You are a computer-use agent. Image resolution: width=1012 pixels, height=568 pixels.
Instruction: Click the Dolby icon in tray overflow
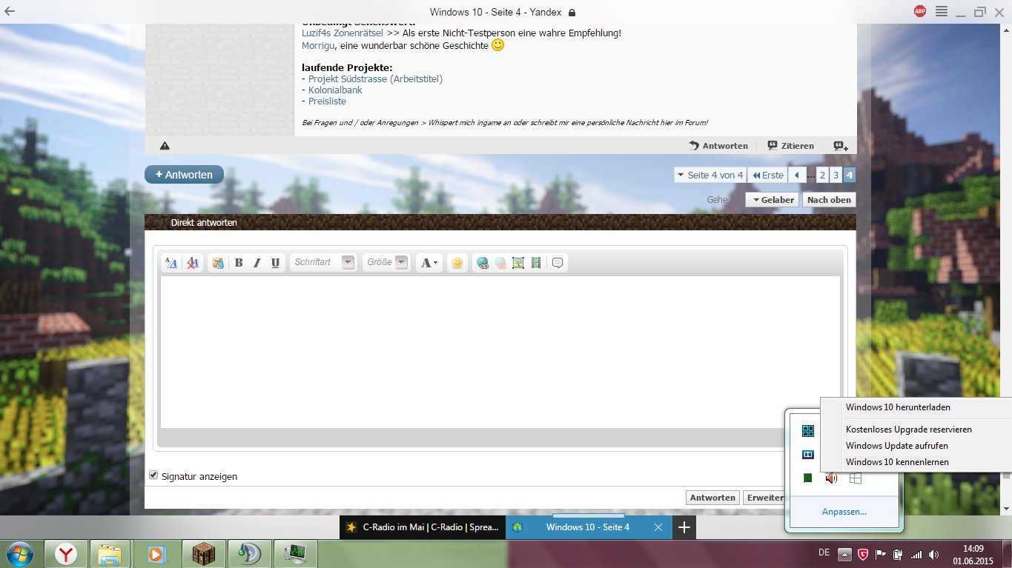pos(808,455)
